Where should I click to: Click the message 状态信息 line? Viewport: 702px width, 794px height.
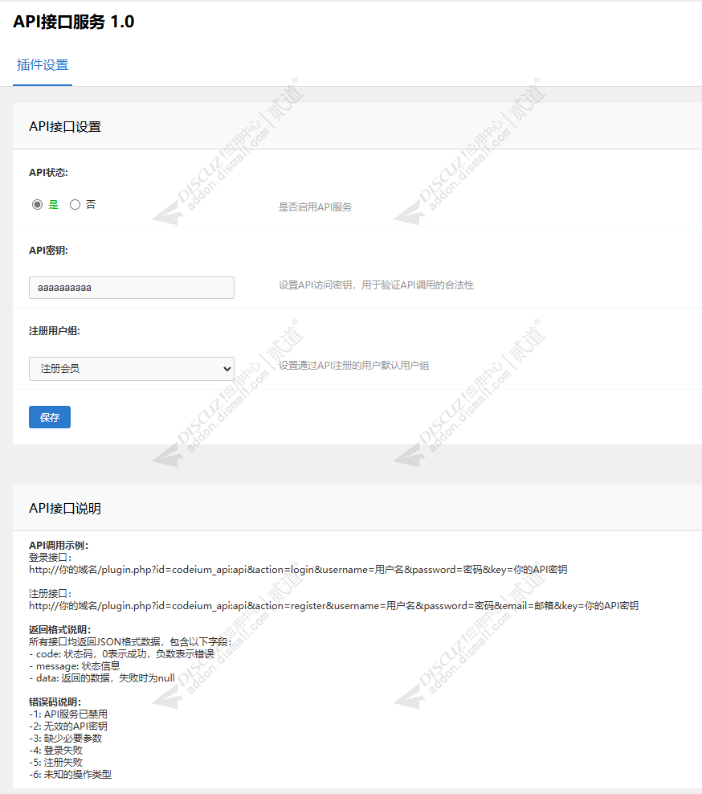click(x=75, y=666)
